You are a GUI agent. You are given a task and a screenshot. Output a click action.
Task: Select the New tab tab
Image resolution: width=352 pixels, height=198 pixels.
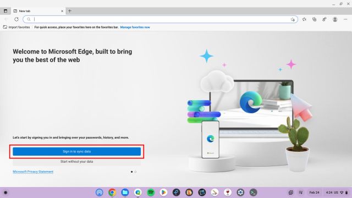38,11
